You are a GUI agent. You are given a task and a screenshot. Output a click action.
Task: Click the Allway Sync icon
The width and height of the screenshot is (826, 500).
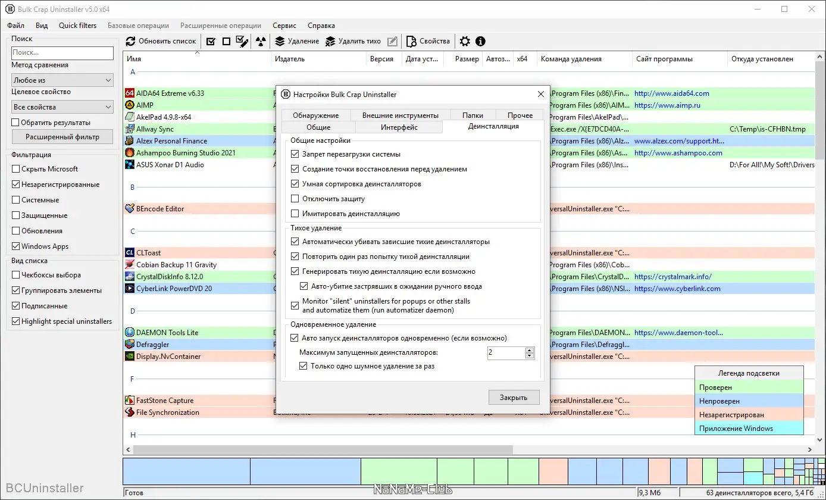pos(130,129)
